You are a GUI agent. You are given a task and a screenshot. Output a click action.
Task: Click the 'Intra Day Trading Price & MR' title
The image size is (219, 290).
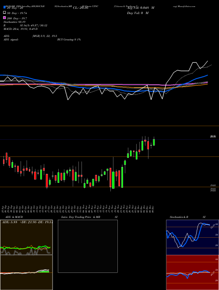click(x=81, y=217)
